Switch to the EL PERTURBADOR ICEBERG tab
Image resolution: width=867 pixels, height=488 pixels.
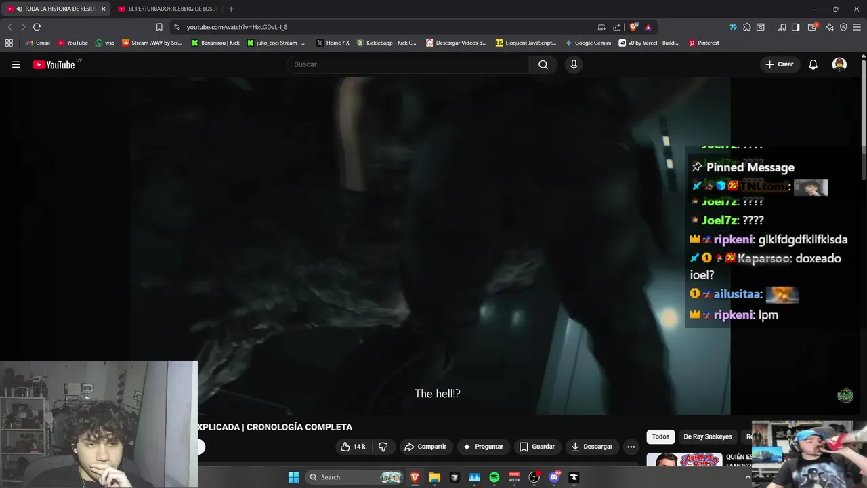click(x=167, y=9)
